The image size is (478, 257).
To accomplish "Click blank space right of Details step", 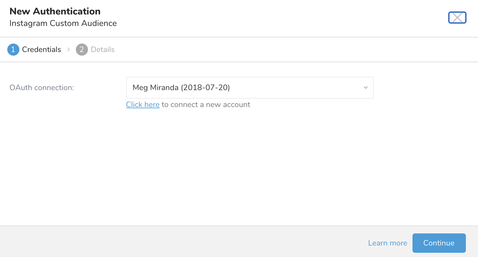I will coord(273,50).
